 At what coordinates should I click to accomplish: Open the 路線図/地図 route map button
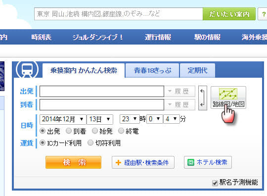pos(228,98)
